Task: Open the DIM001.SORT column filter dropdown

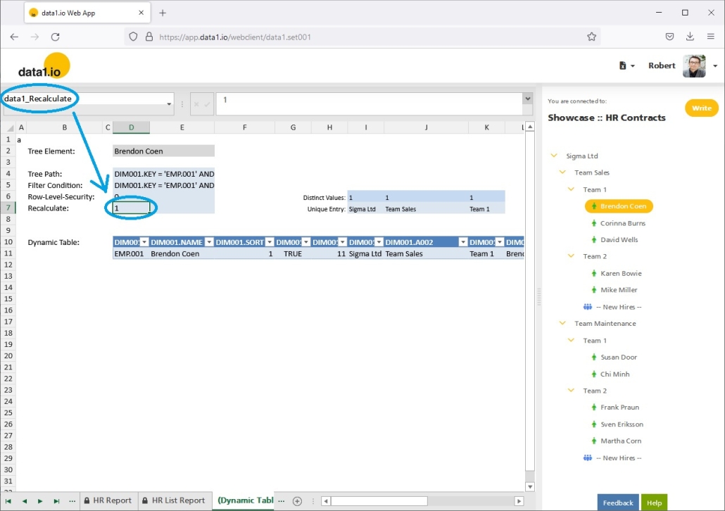Action: point(270,242)
